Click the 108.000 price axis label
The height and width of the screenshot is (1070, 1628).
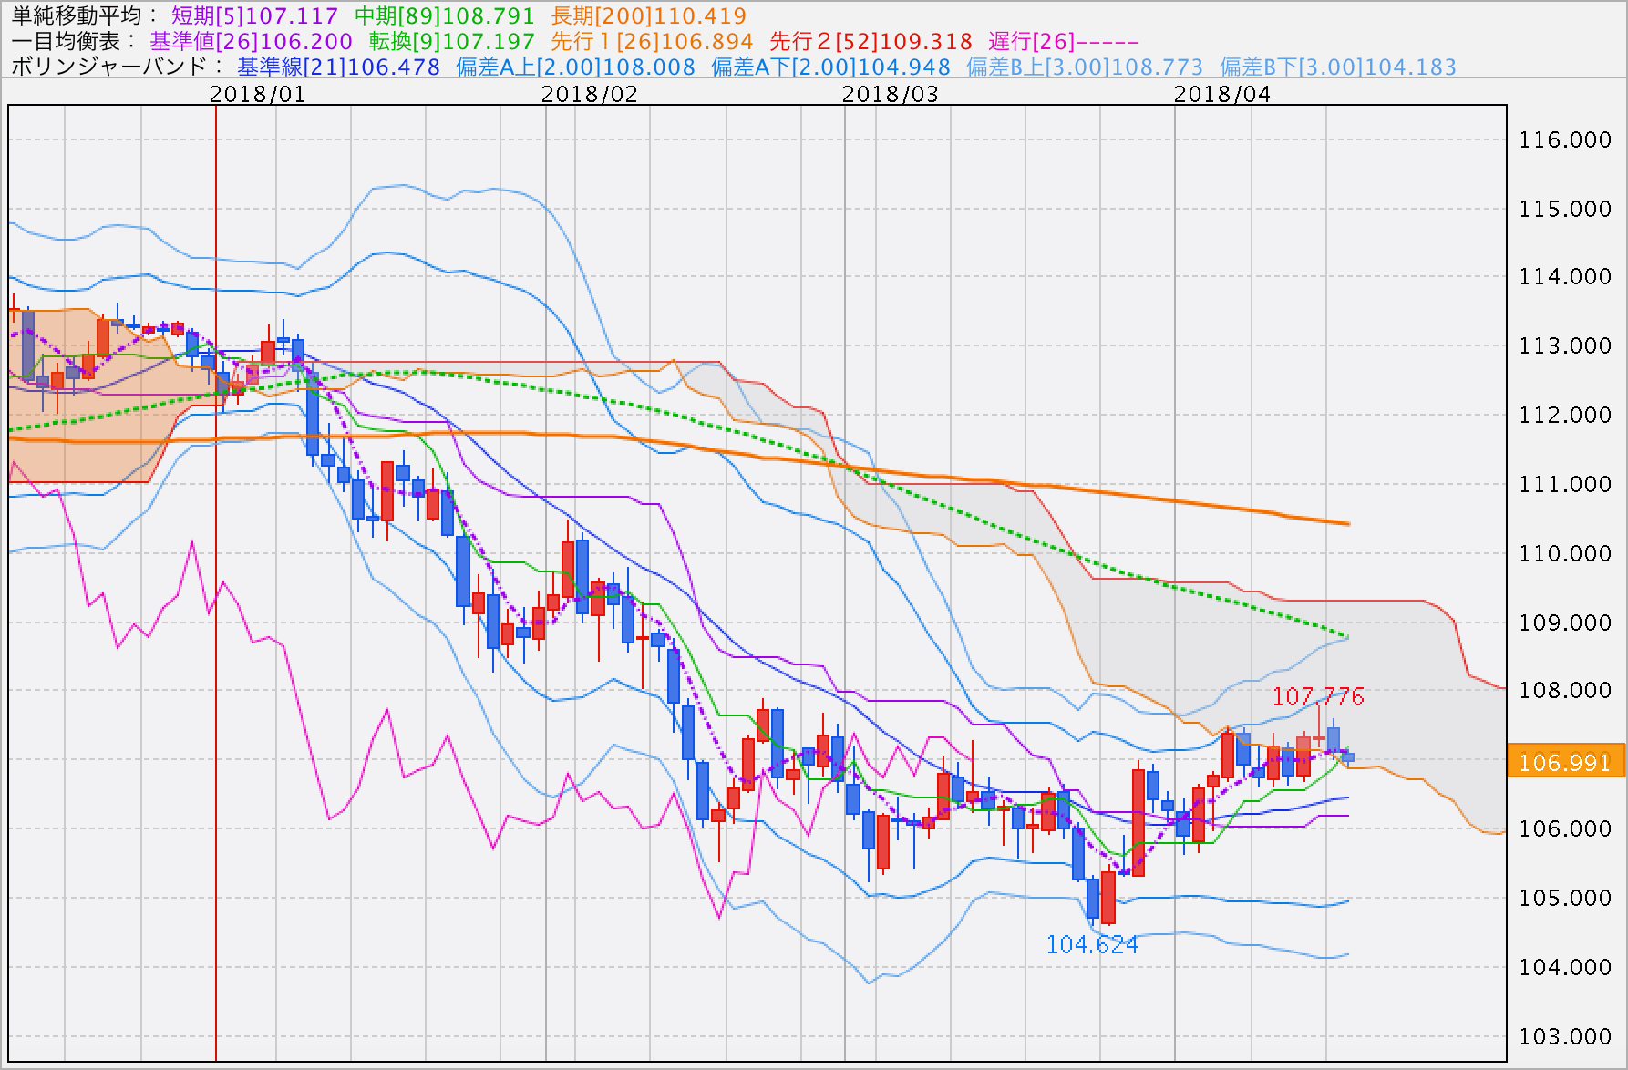[x=1565, y=690]
